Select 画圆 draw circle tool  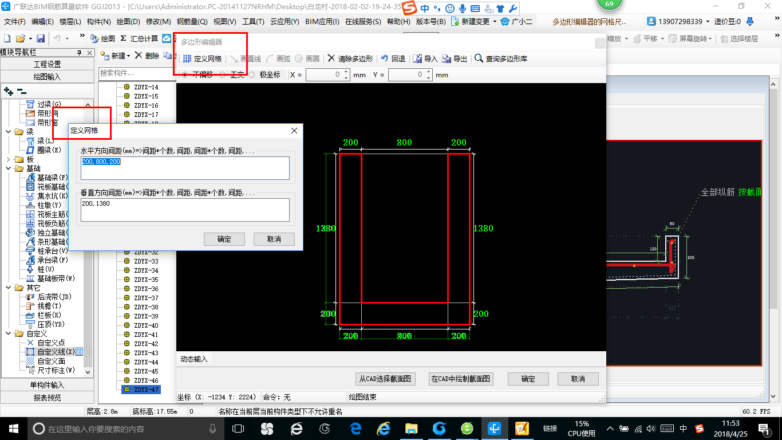pyautogui.click(x=307, y=58)
